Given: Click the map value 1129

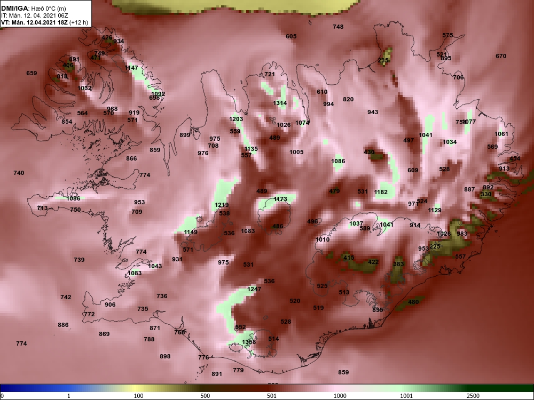Looking at the screenshot, I should pos(435,211).
